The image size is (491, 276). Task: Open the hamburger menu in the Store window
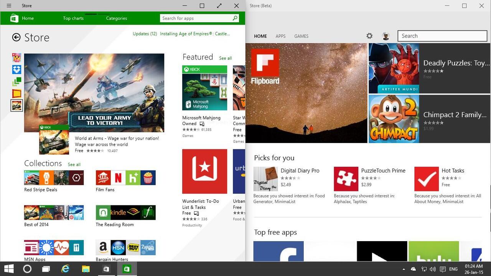tap(9, 6)
